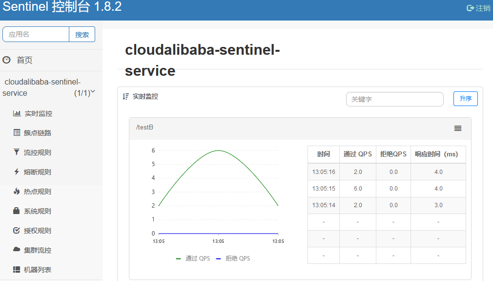Click the list icon for 簇点链路
The height and width of the screenshot is (281, 493).
coord(17,133)
